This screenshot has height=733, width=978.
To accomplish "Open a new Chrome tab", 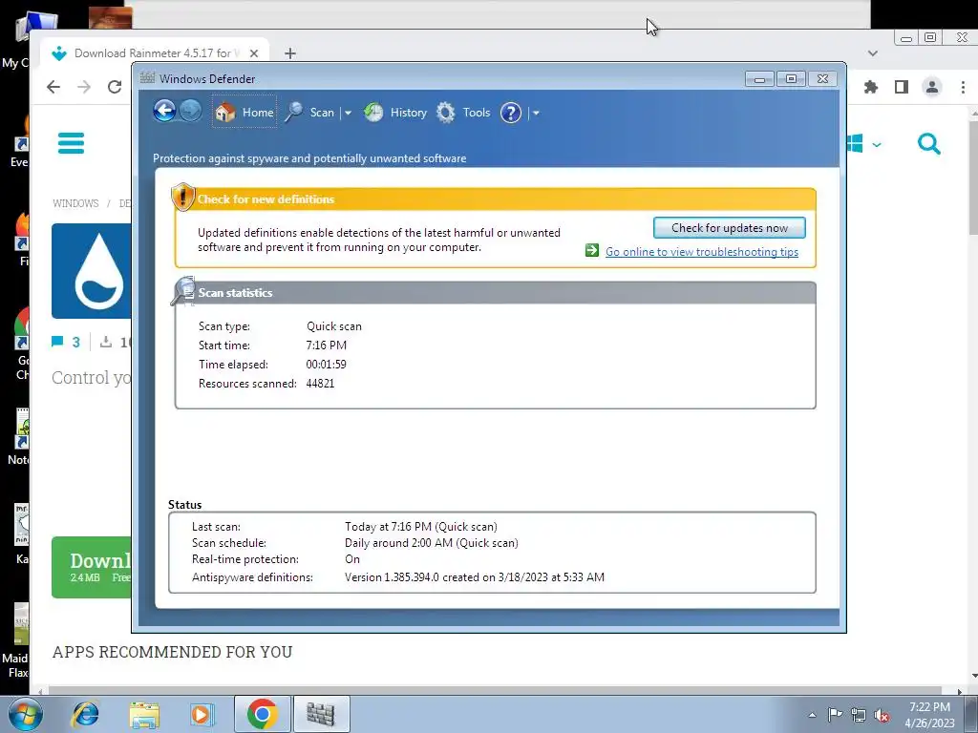I will click(290, 53).
